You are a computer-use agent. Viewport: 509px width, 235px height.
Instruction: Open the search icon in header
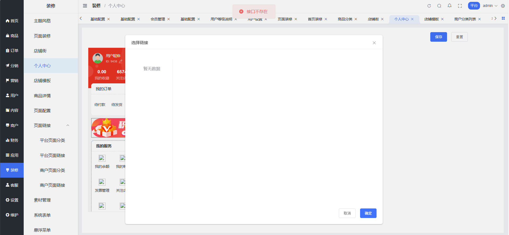pos(439,6)
